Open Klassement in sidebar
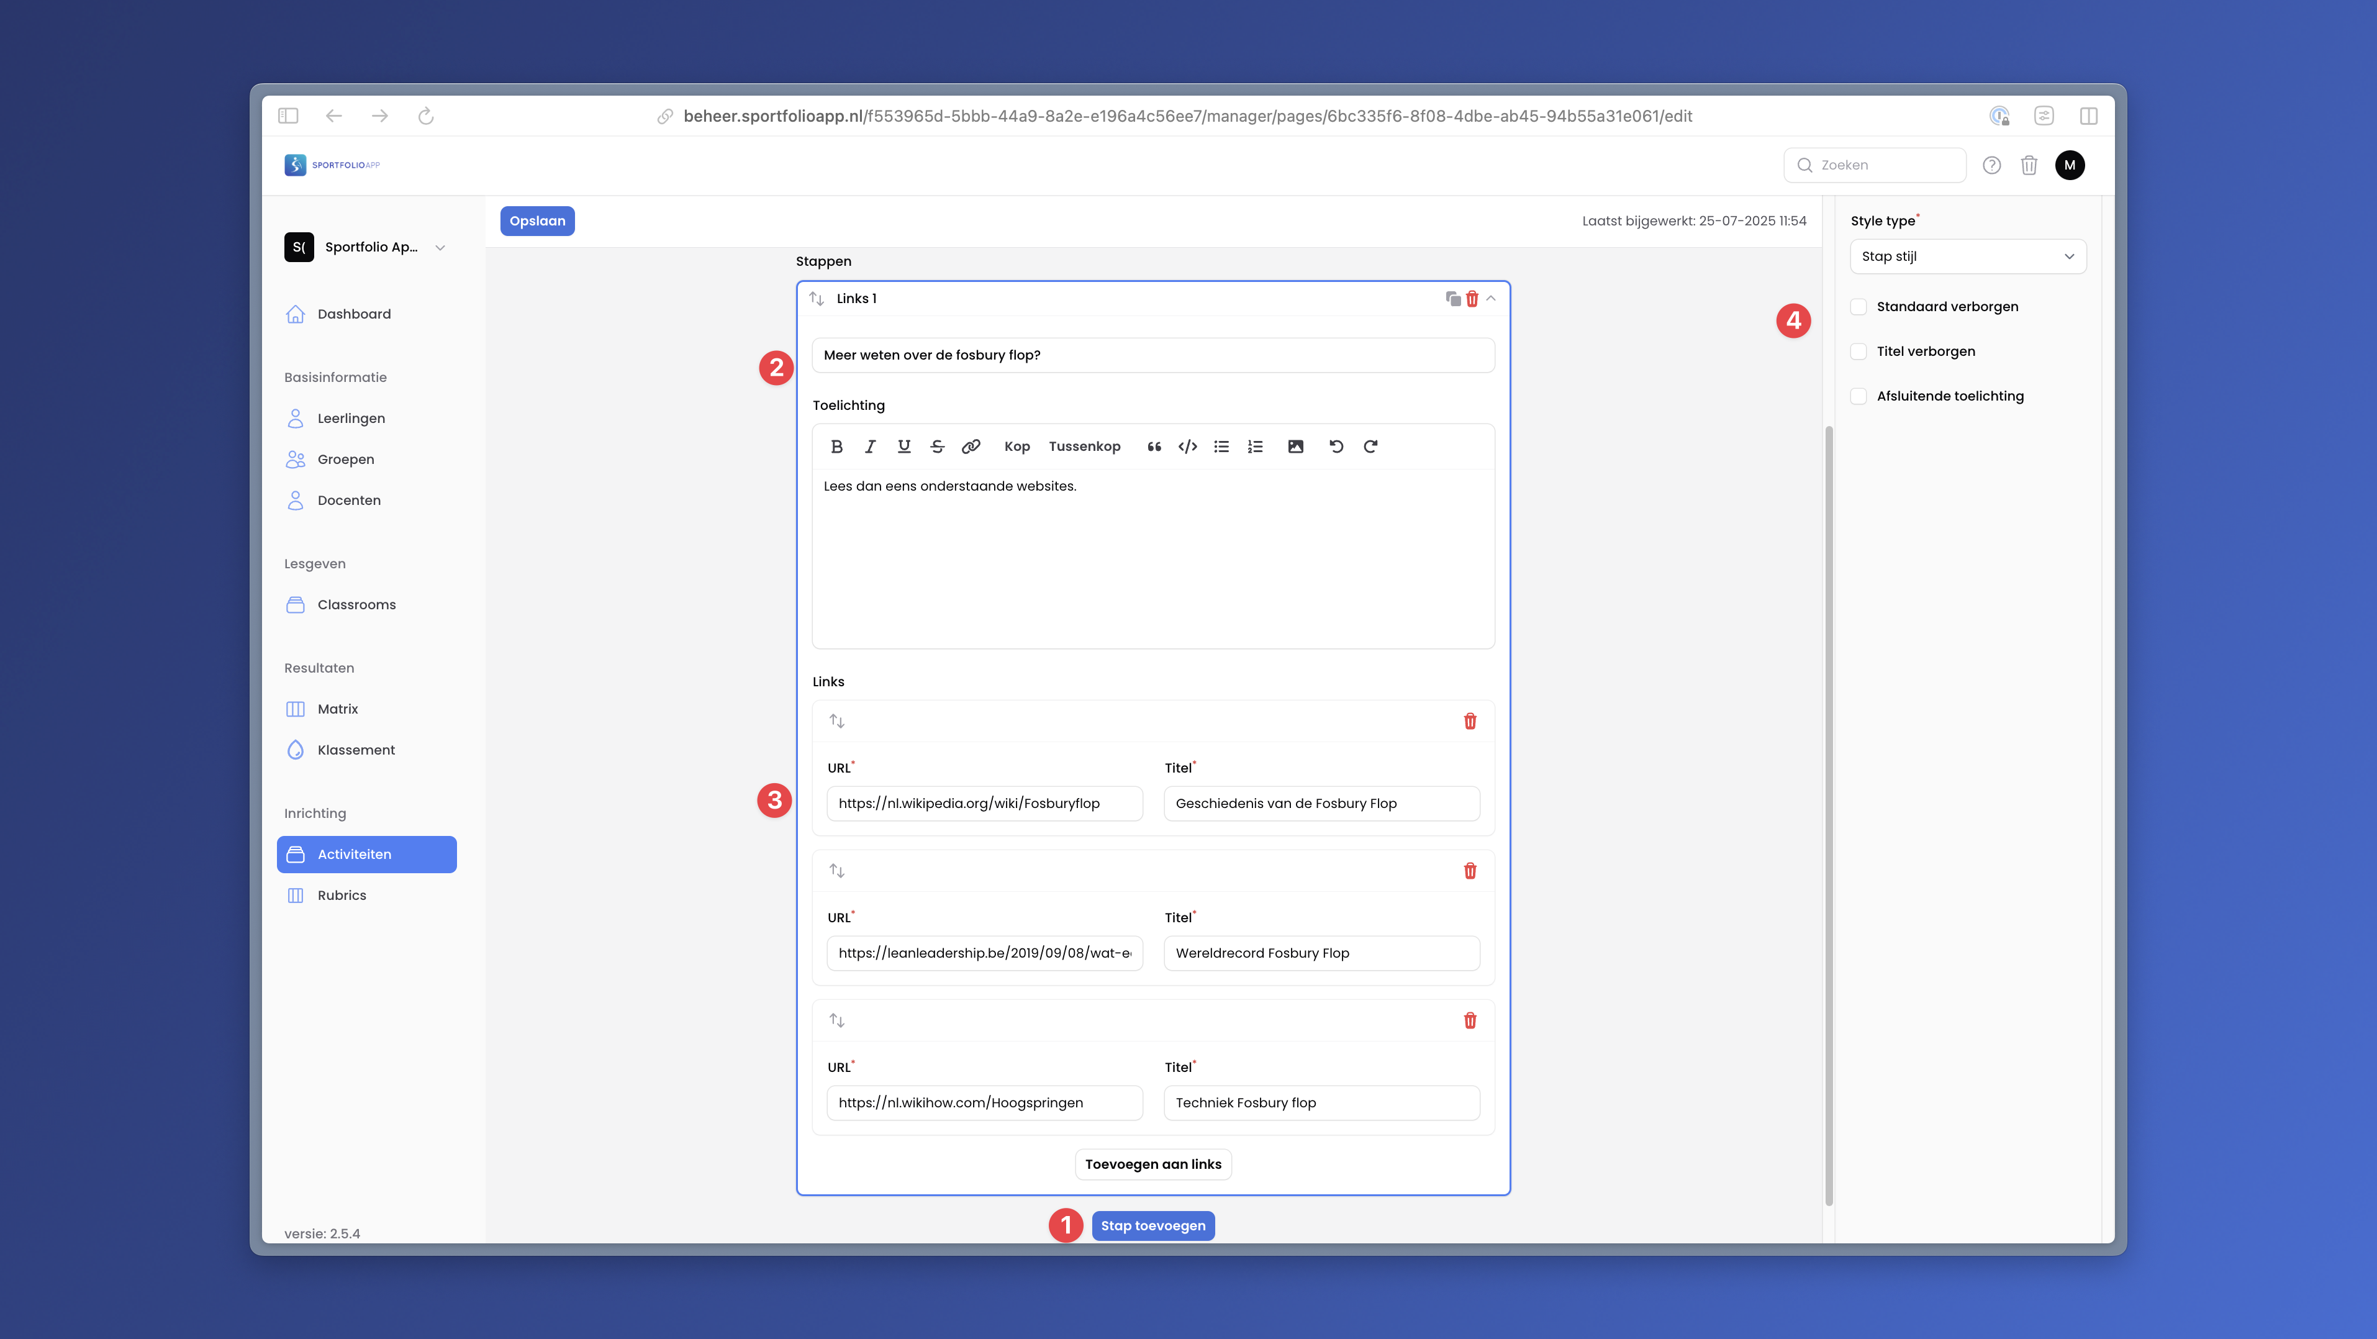Image resolution: width=2377 pixels, height=1339 pixels. coord(366,750)
